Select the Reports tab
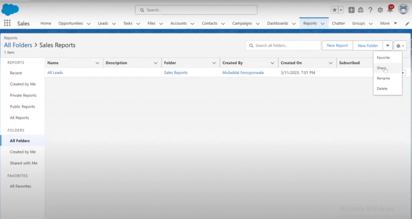This screenshot has height=219, width=412. pyautogui.click(x=310, y=23)
